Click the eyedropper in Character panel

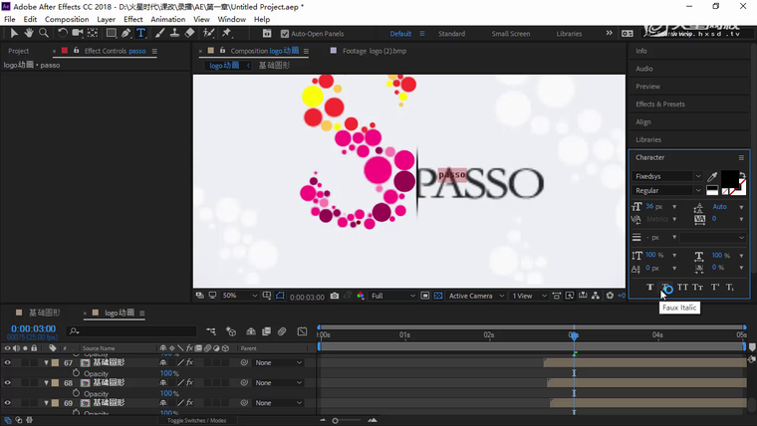(x=712, y=176)
